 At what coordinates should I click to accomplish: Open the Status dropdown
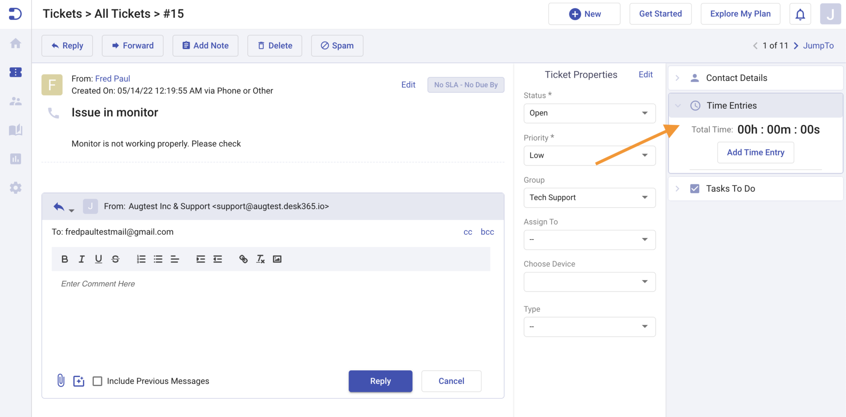(x=589, y=113)
